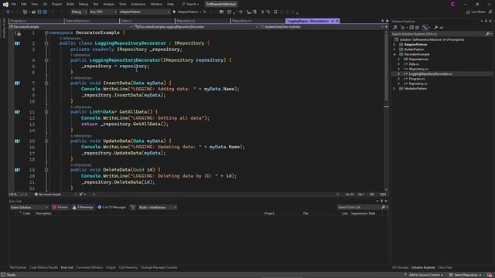Select Program.cs in Solution Explorer
The height and width of the screenshot is (278, 495).
pyautogui.click(x=416, y=79)
